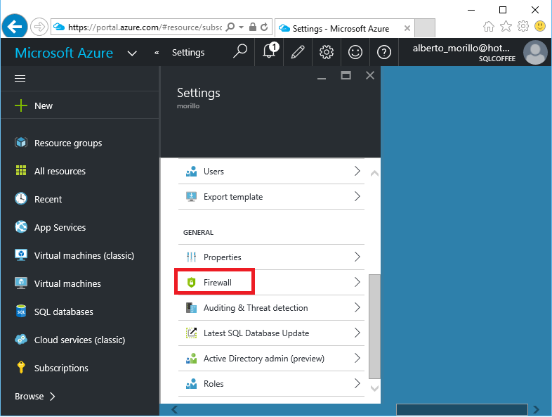Expand the Users row chevron
Viewport: 552px width, 417px height.
pyautogui.click(x=357, y=171)
